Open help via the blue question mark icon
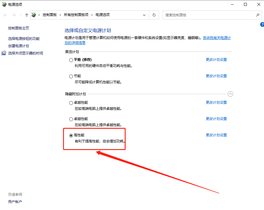This screenshot has height=210, width=264. tap(263, 25)
